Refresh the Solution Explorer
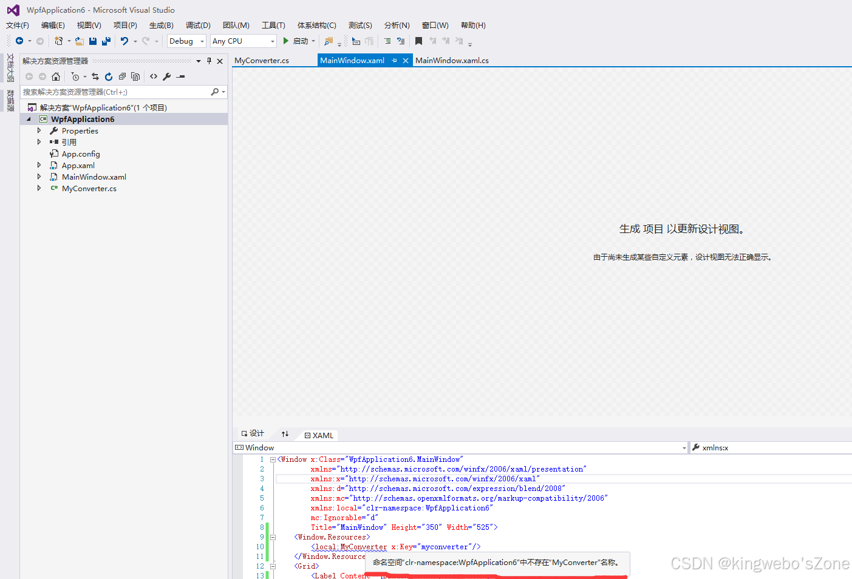 pyautogui.click(x=108, y=76)
